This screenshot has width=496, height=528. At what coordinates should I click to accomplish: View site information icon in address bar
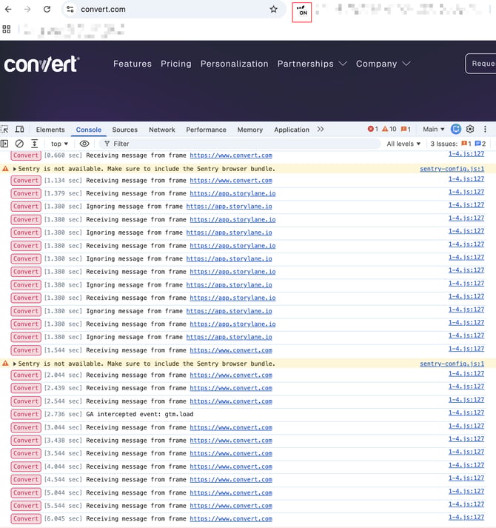point(70,10)
